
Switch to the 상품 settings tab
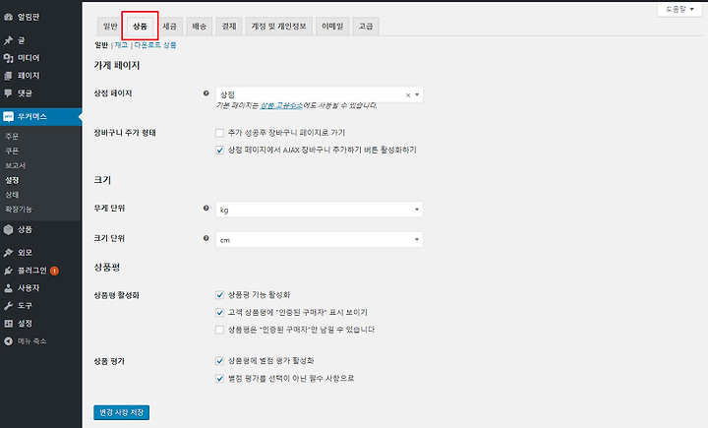140,27
